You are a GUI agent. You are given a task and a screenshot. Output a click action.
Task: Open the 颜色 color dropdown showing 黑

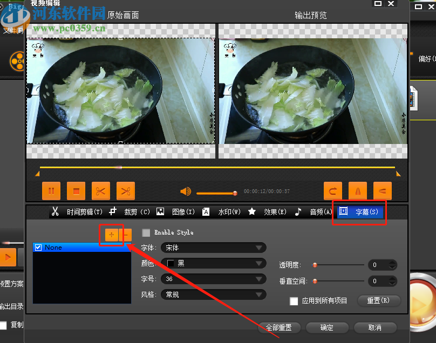tap(213, 263)
